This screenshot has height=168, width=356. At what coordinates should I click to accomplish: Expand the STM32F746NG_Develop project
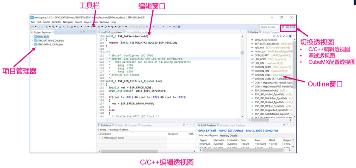pyautogui.click(x=32, y=41)
